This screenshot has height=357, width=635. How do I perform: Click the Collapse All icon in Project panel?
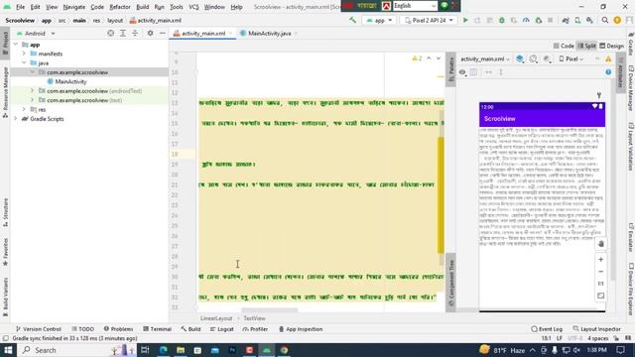pos(135,33)
